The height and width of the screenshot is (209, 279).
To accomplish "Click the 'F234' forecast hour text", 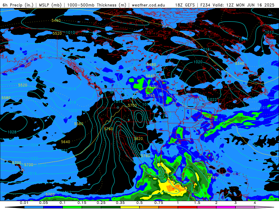I will click(205, 5).
